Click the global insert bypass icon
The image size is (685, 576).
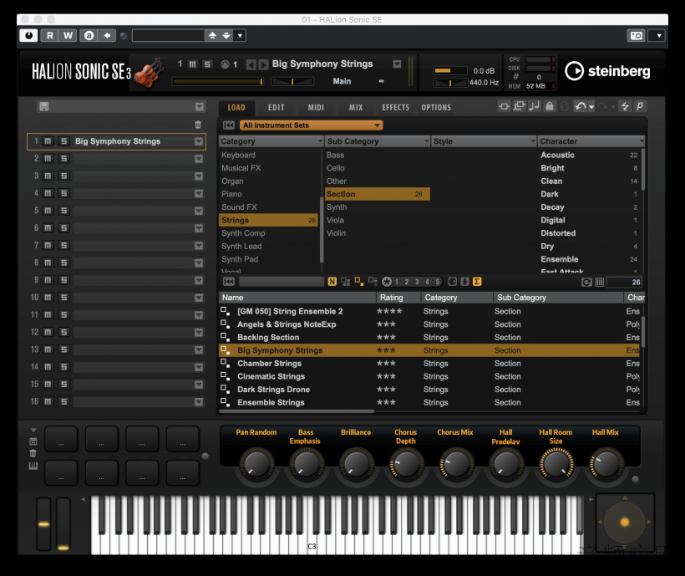[x=504, y=106]
